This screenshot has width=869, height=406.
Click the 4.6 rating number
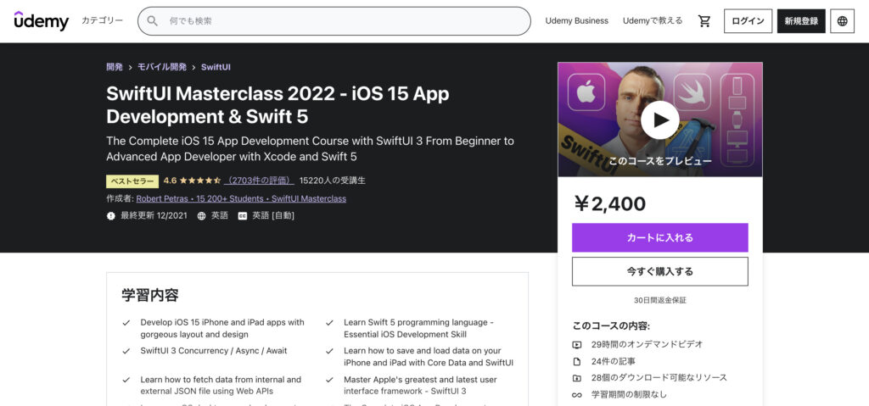click(170, 181)
